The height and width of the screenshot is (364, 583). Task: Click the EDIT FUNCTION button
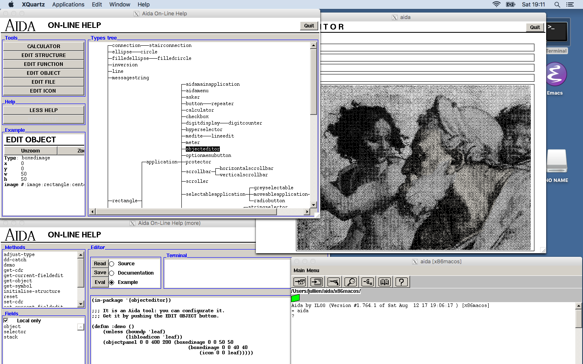pyautogui.click(x=44, y=64)
